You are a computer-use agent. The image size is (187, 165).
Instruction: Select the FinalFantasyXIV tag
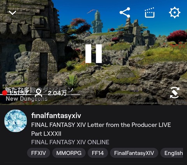pos(134,153)
